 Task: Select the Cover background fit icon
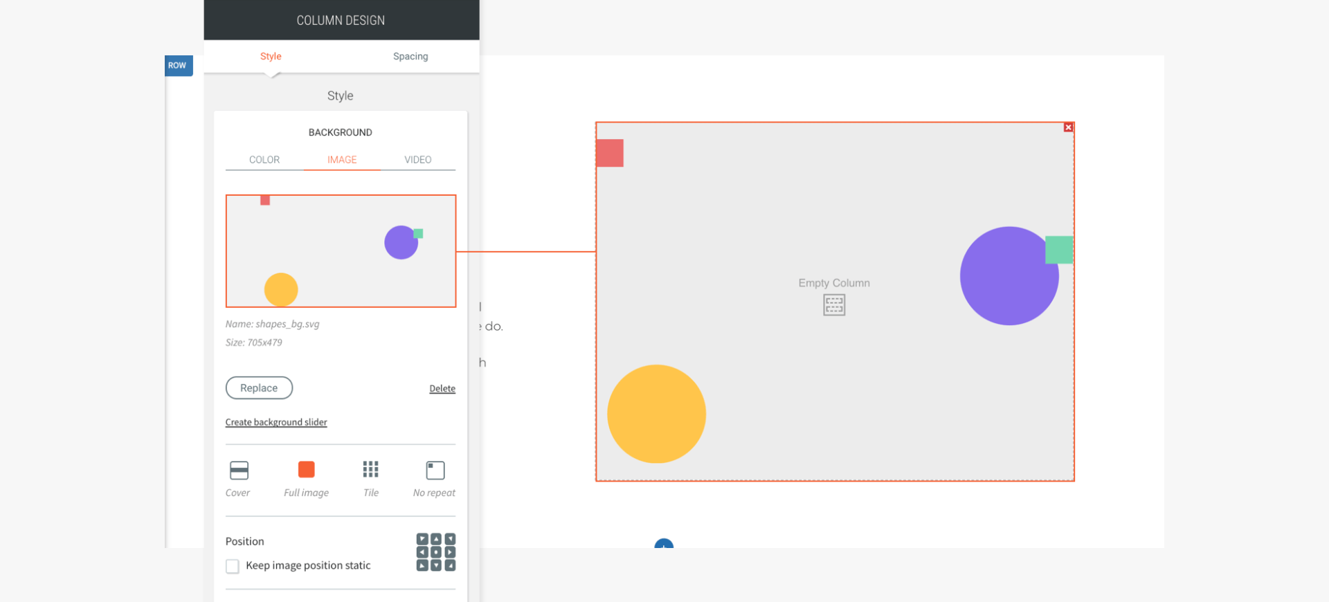coord(239,471)
